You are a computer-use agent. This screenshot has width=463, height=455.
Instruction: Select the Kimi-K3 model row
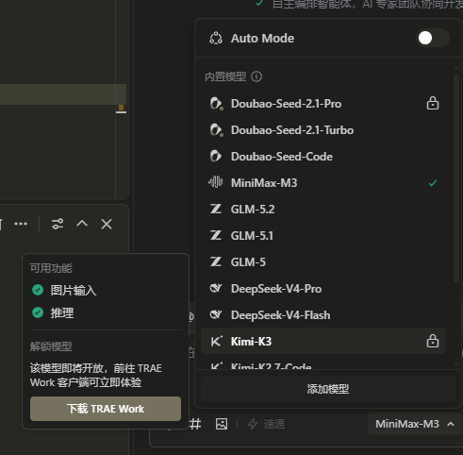323,342
